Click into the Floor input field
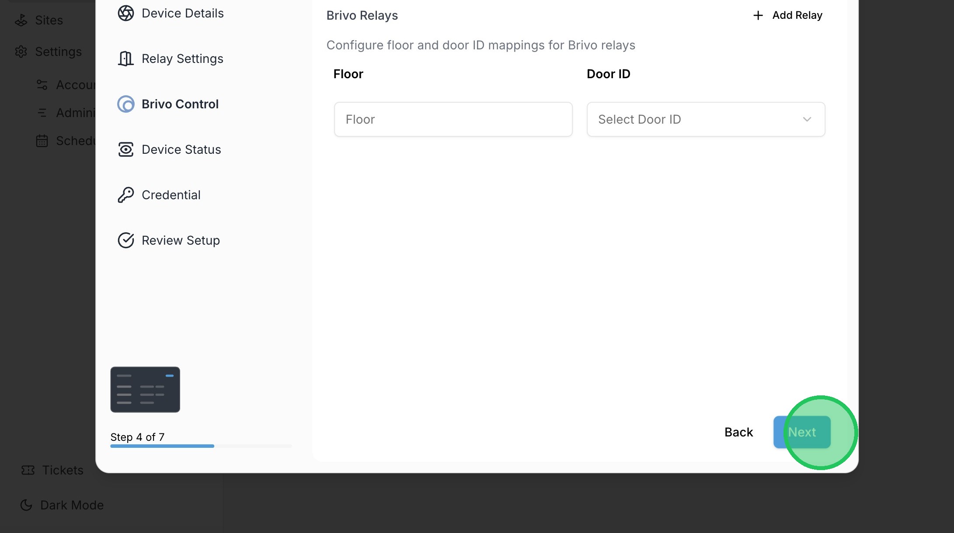 453,119
